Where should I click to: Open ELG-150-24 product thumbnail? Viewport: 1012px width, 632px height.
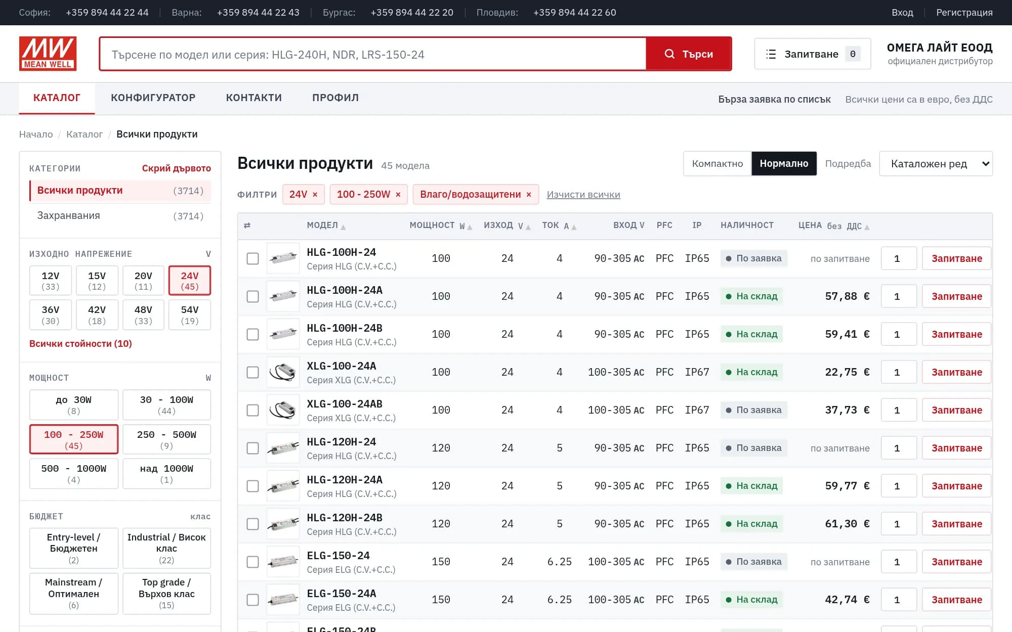click(283, 562)
